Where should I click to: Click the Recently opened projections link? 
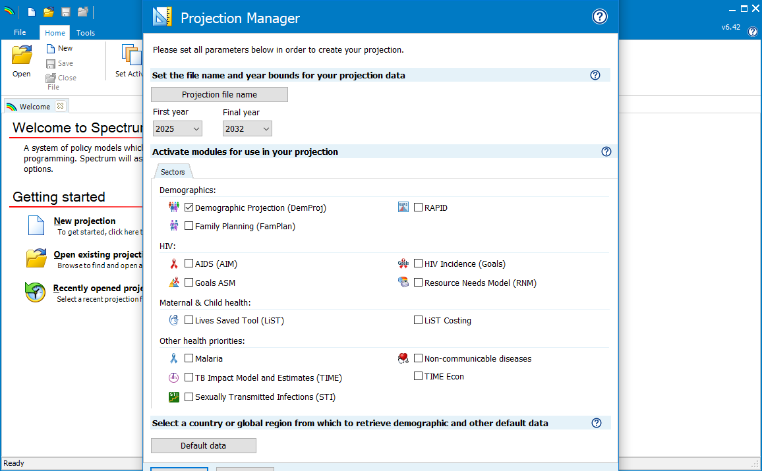[x=97, y=288]
